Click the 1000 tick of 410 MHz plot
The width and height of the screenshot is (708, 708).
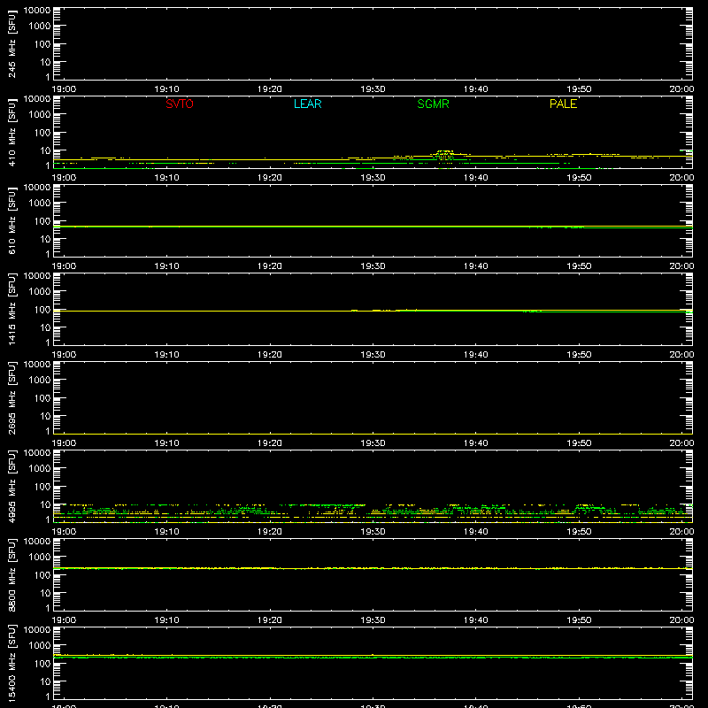tap(40, 114)
